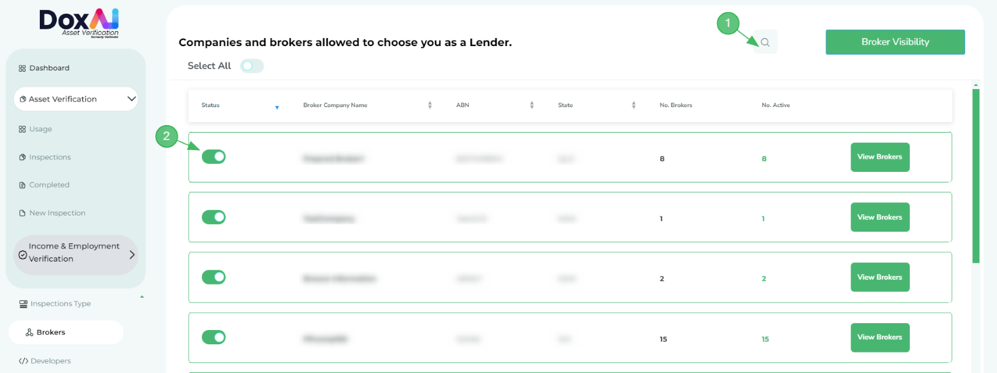The height and width of the screenshot is (373, 997).
Task: Click the Usage icon in sidebar
Action: [x=22, y=130]
